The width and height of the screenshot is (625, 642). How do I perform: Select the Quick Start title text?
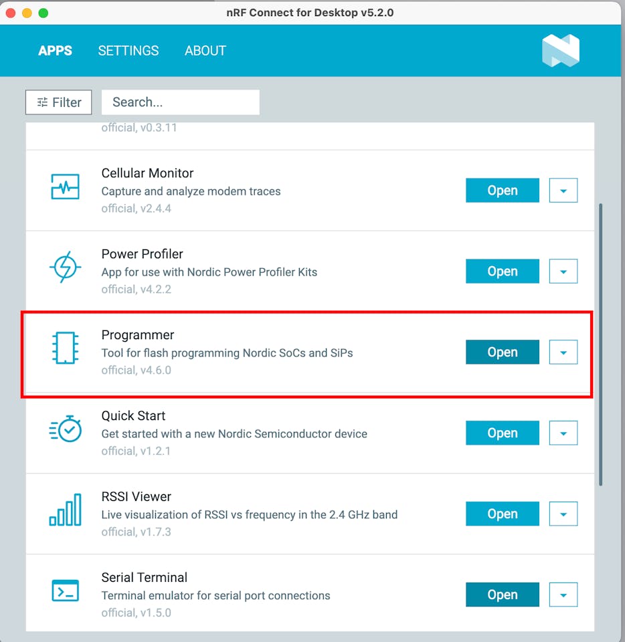[x=133, y=415]
